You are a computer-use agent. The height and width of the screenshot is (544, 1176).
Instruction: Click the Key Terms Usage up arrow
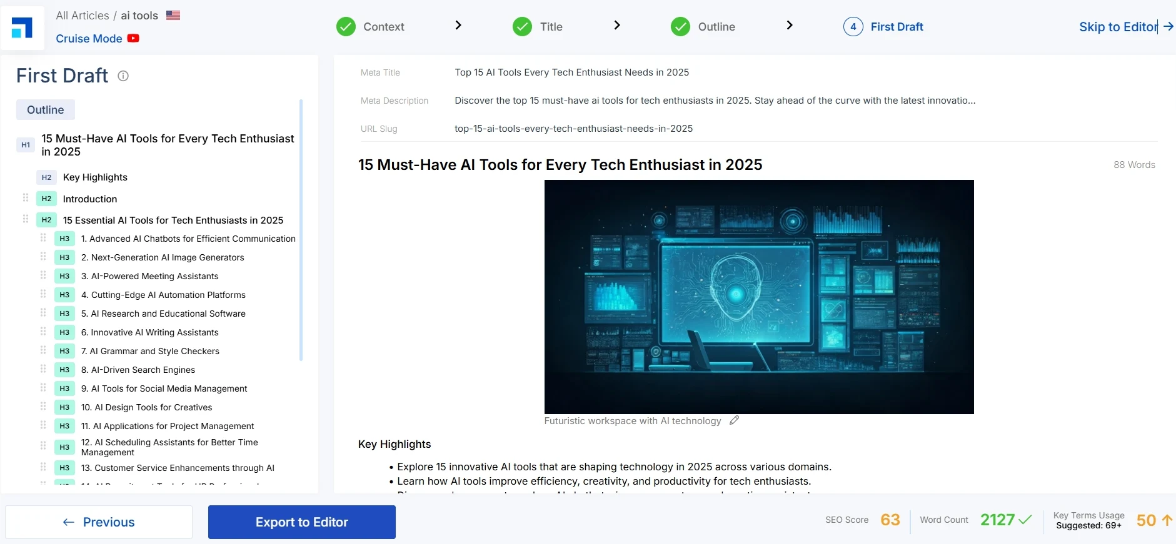[x=1167, y=520]
